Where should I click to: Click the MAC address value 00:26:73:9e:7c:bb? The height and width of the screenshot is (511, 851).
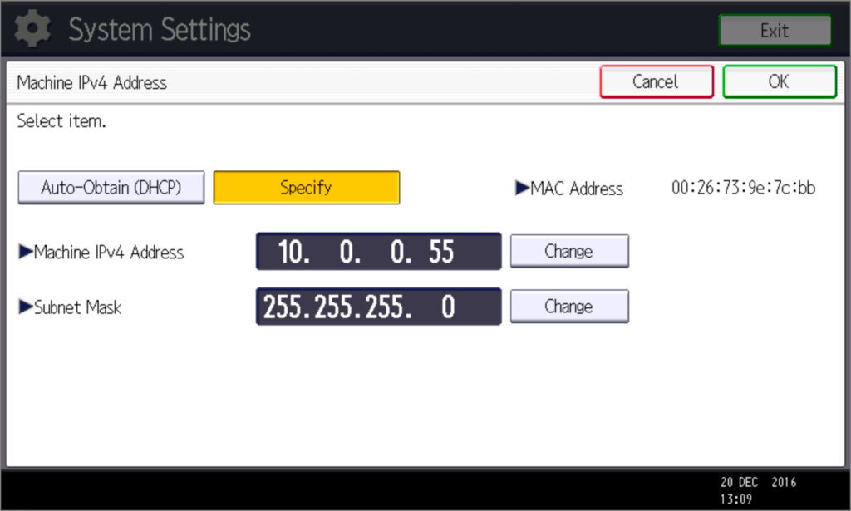(743, 188)
